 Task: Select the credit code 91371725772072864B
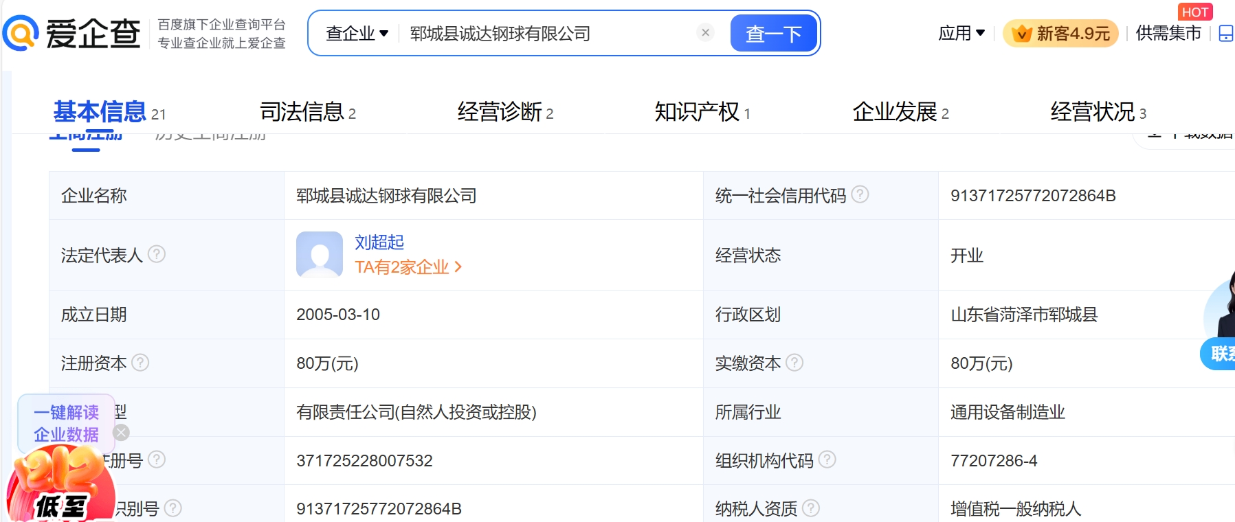[x=1033, y=196]
